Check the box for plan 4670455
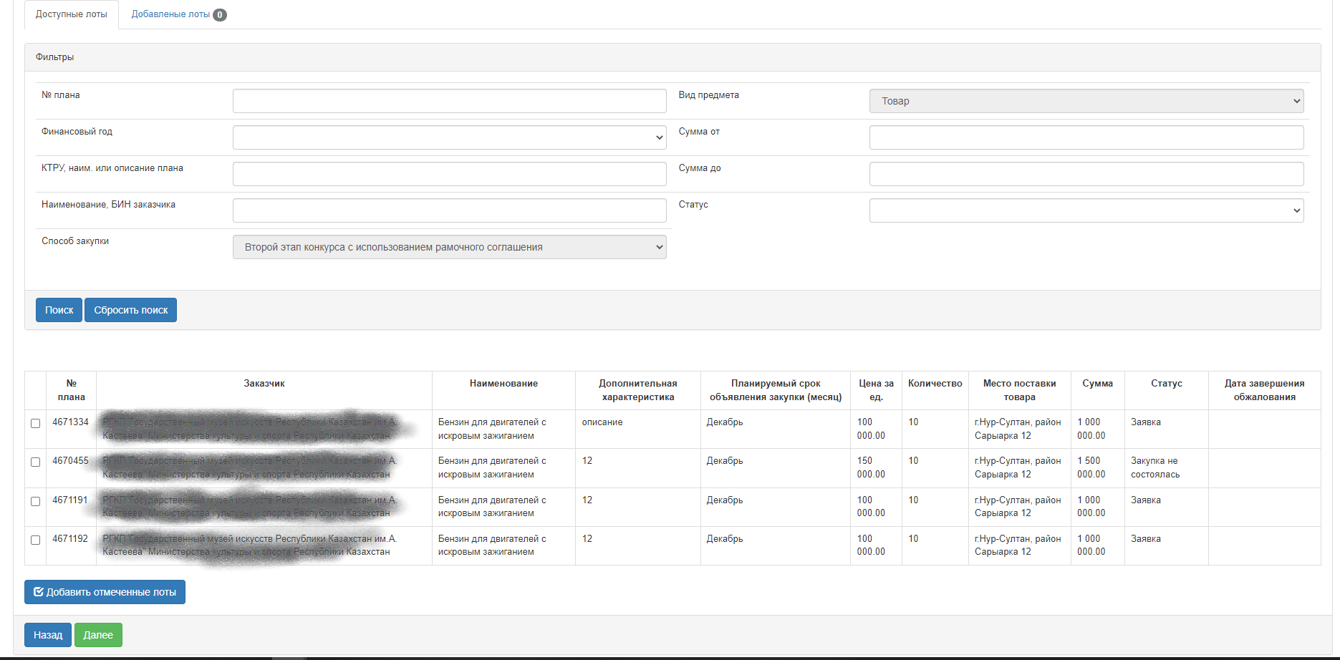Image resolution: width=1340 pixels, height=660 pixels. coord(35,462)
